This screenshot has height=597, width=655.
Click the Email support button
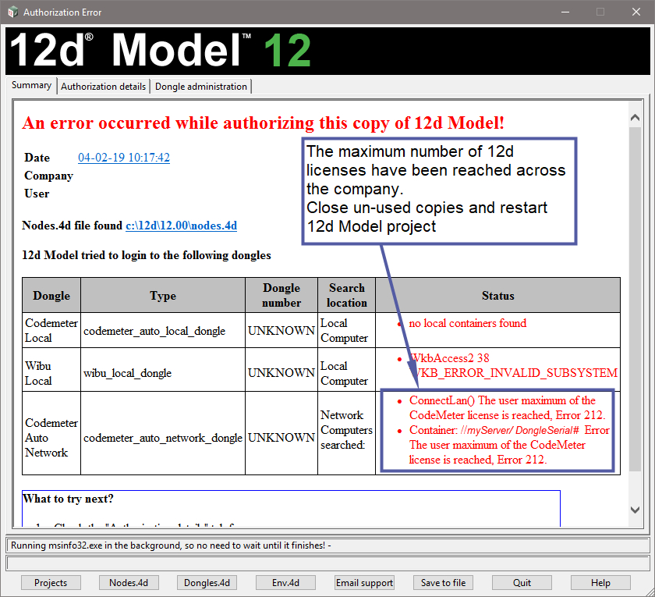(x=364, y=583)
